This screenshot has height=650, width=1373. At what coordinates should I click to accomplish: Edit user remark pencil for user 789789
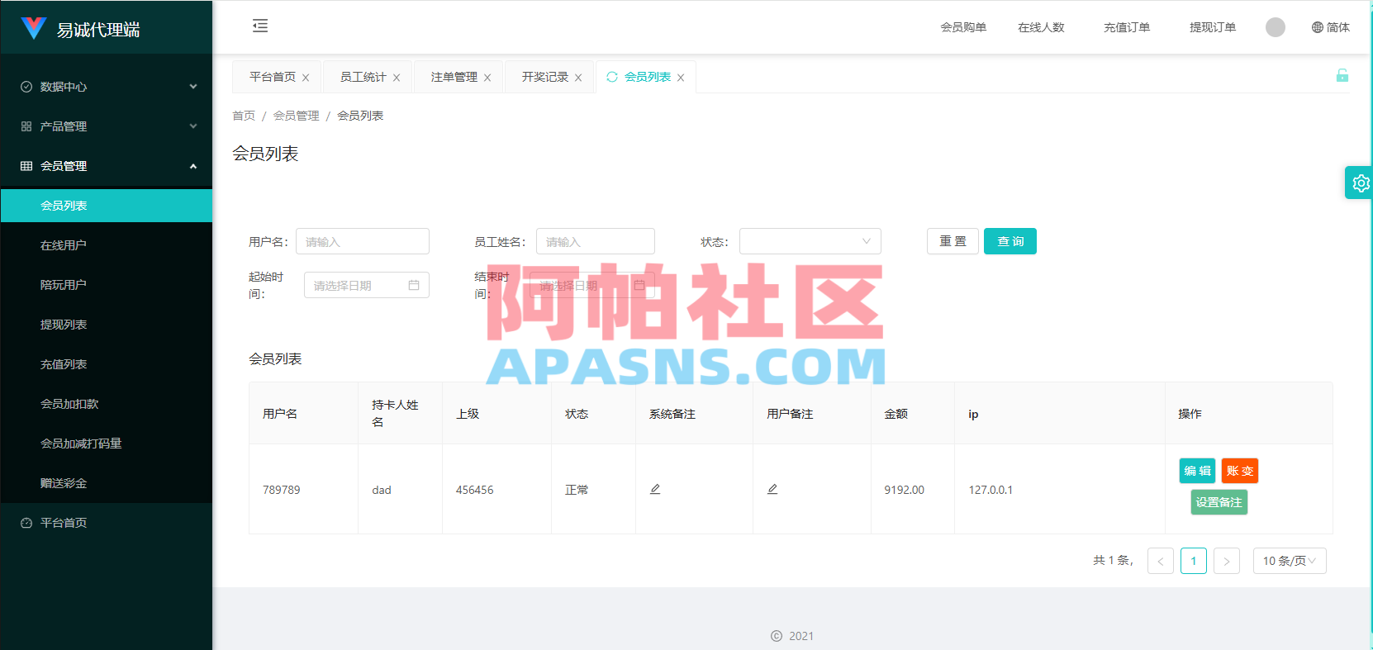coord(772,489)
